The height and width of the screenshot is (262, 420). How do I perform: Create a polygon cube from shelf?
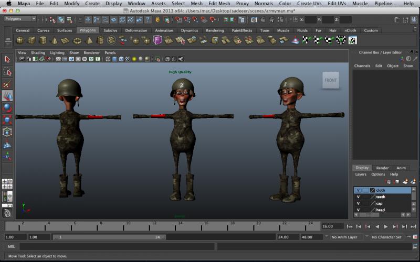31,40
